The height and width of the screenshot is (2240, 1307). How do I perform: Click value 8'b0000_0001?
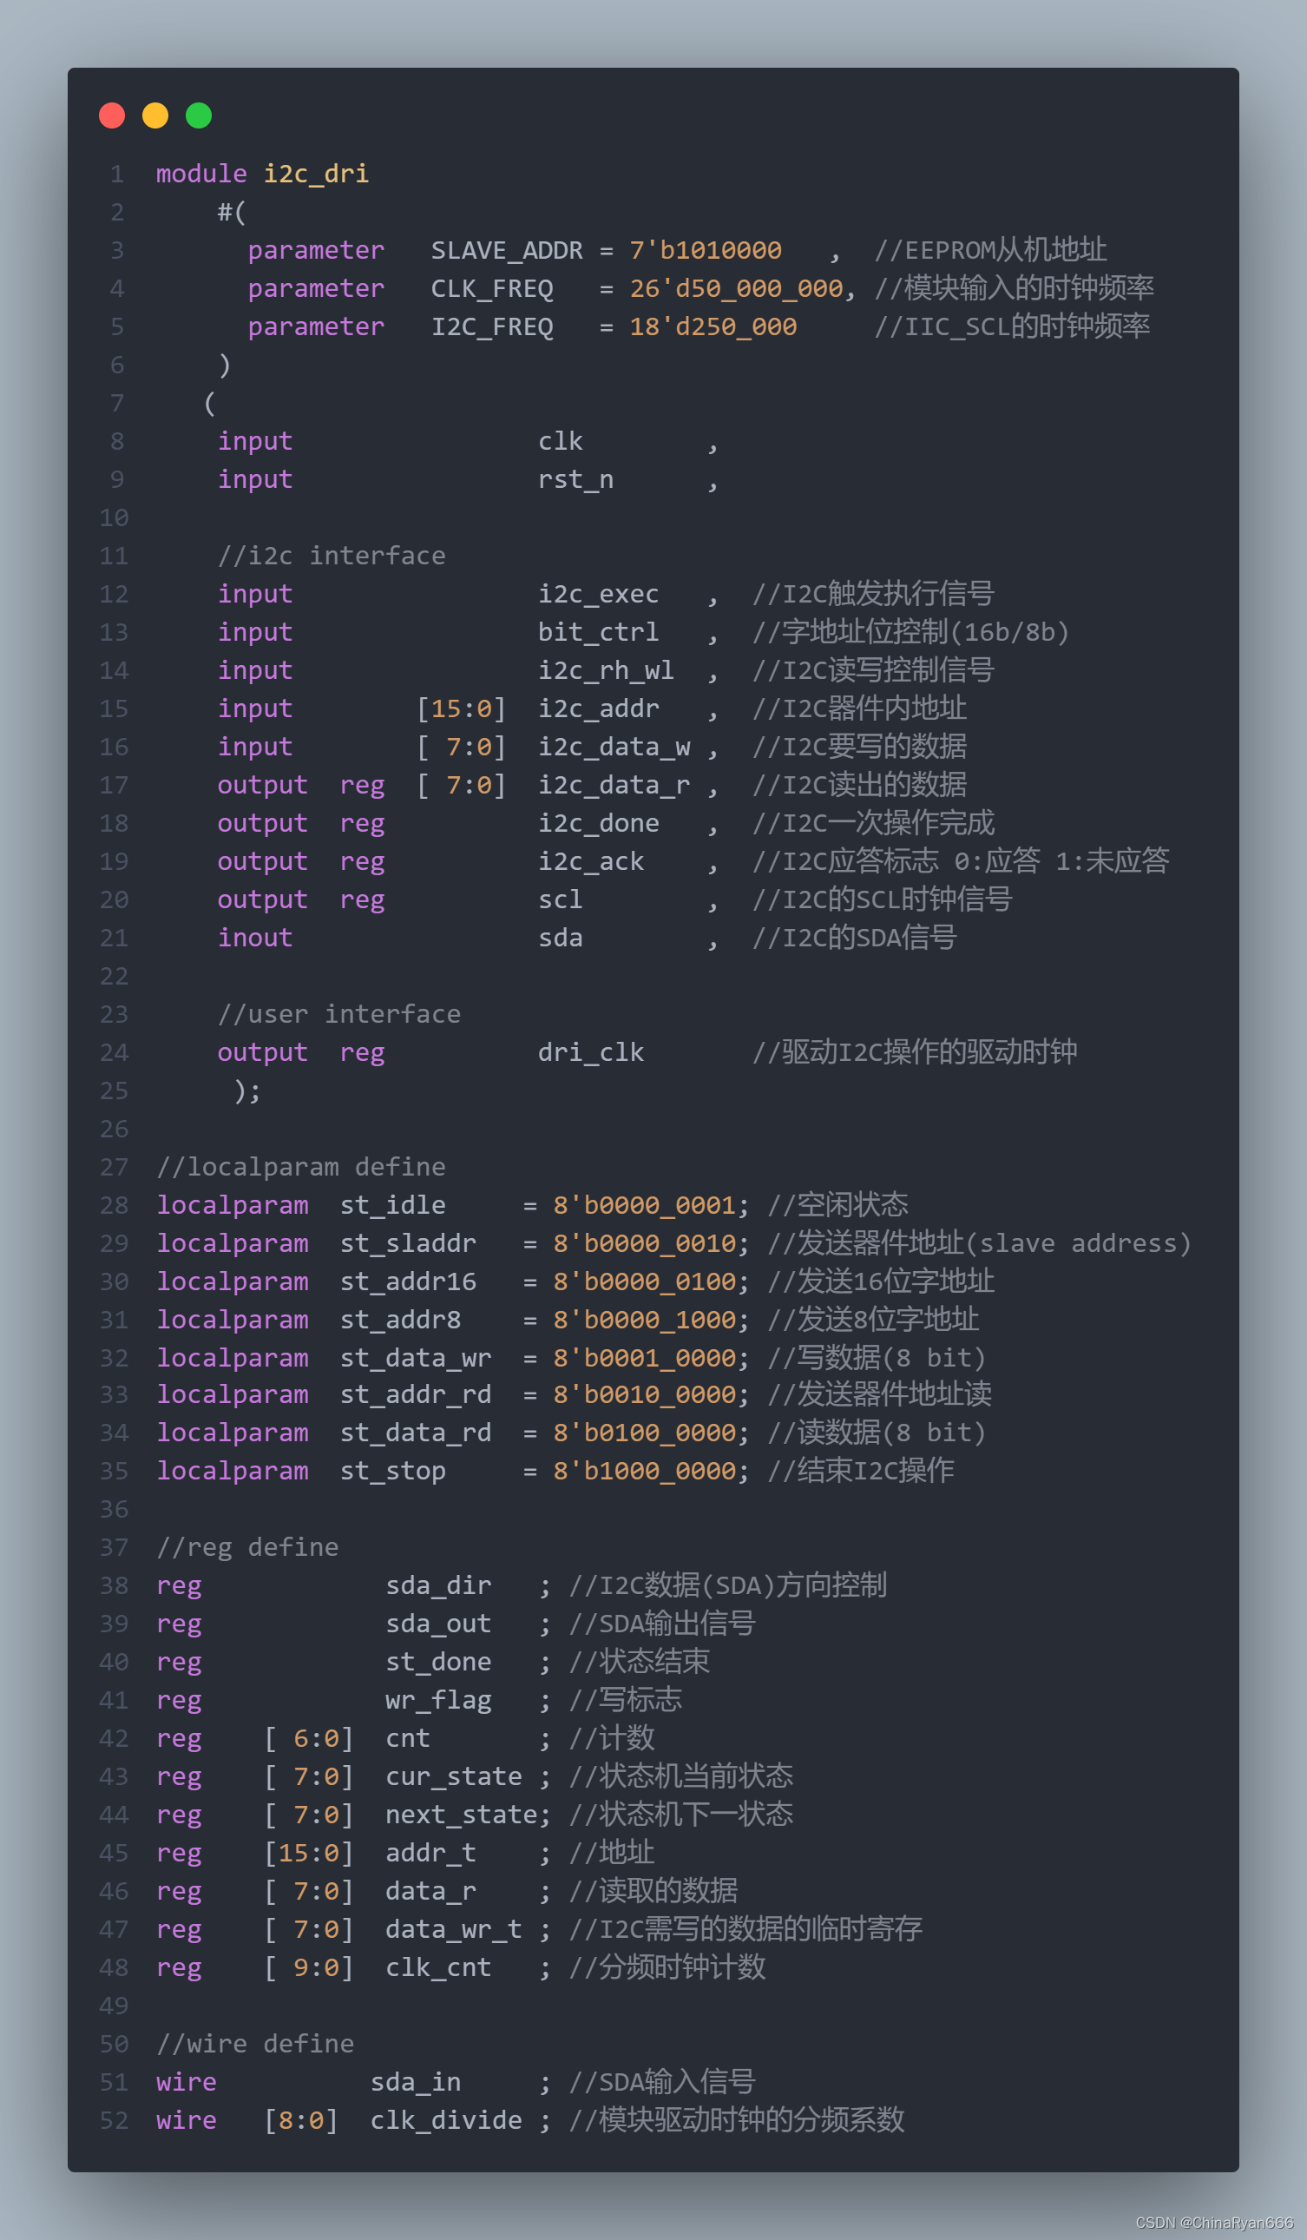point(645,1206)
